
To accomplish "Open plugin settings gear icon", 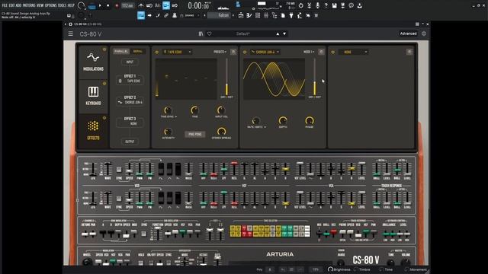I will point(424,33).
